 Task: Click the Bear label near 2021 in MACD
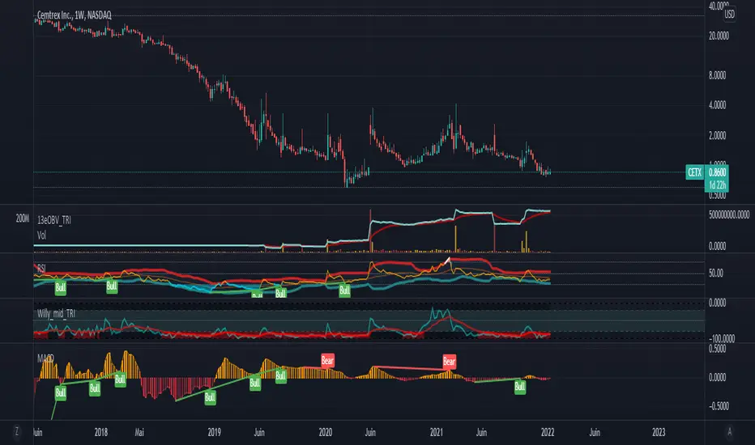tap(449, 362)
